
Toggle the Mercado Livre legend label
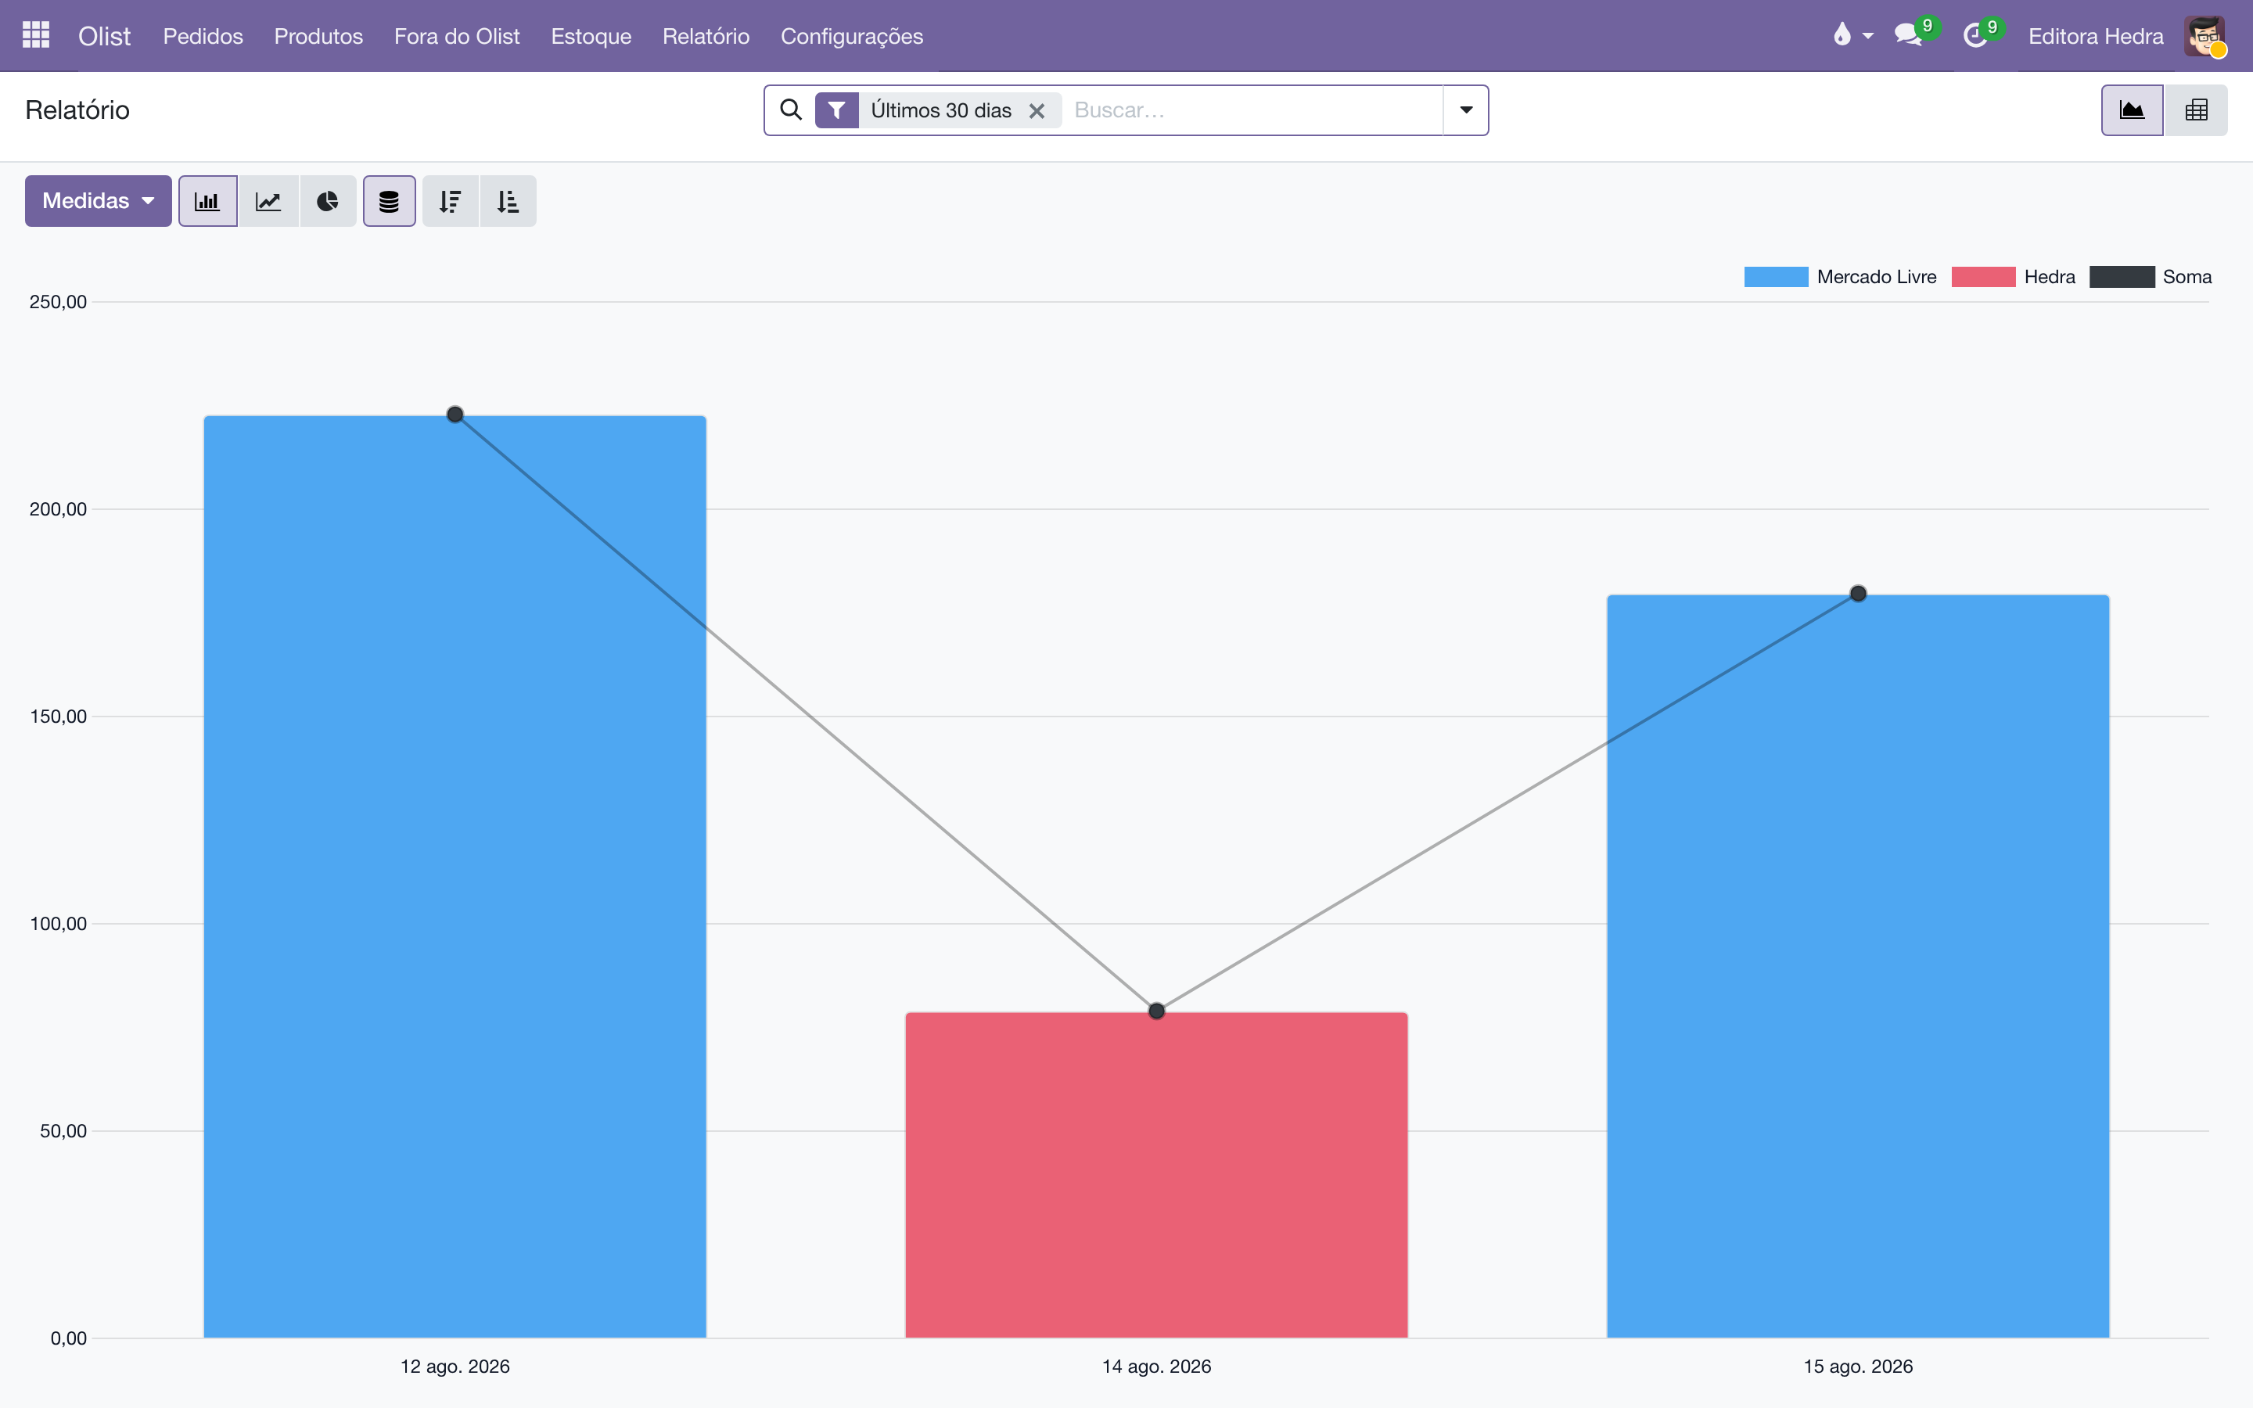click(1876, 277)
